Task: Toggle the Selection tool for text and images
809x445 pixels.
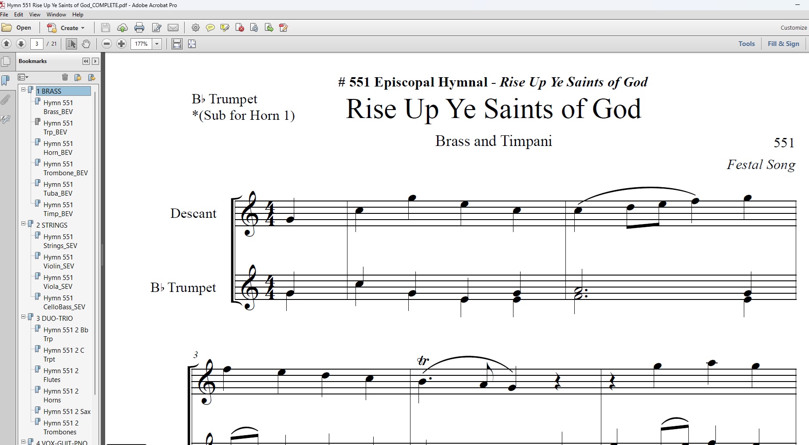Action: click(x=71, y=44)
